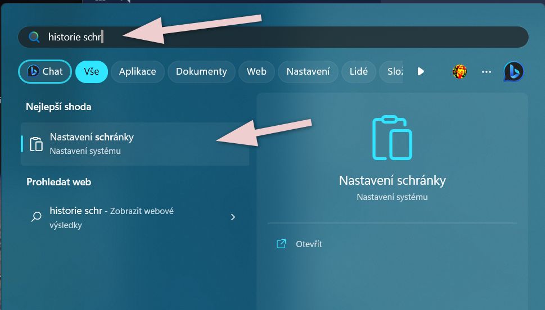Open the user account avatar
The height and width of the screenshot is (310, 545).
tap(460, 71)
